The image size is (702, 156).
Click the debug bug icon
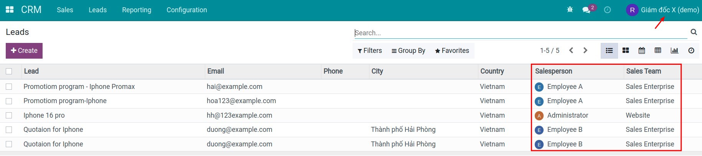(570, 10)
